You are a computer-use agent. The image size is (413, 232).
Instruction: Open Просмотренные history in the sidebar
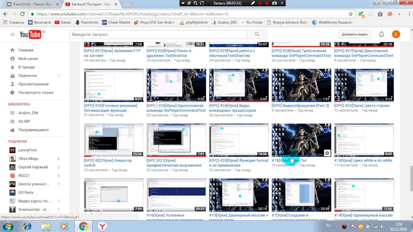click(x=34, y=84)
